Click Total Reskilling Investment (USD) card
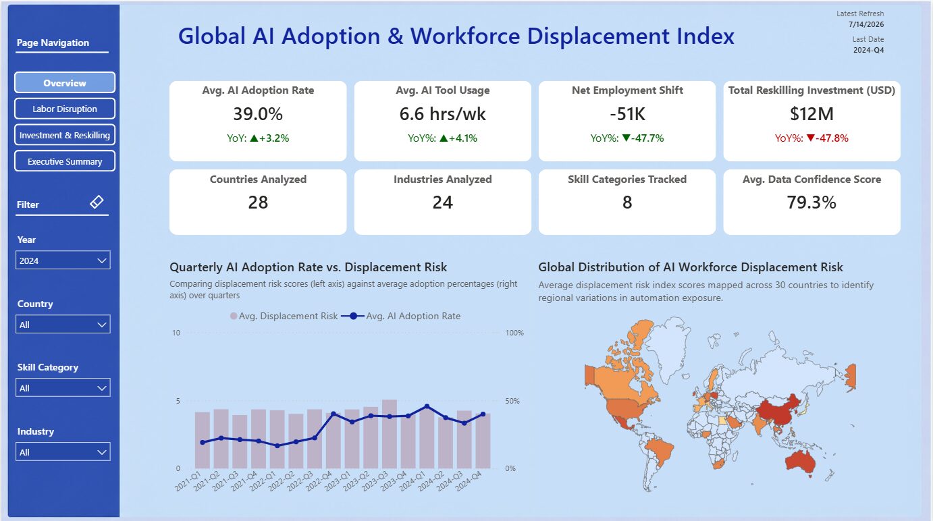Image resolution: width=933 pixels, height=521 pixels. click(x=811, y=121)
